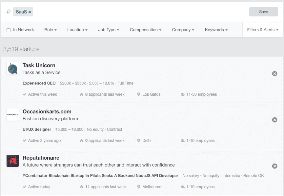284x196 pixels.
Task: Click people icon in Occasionkarts.com row
Action: point(183,140)
